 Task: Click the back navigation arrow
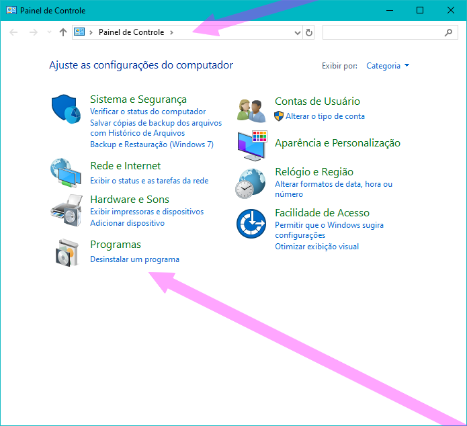pyautogui.click(x=13, y=32)
